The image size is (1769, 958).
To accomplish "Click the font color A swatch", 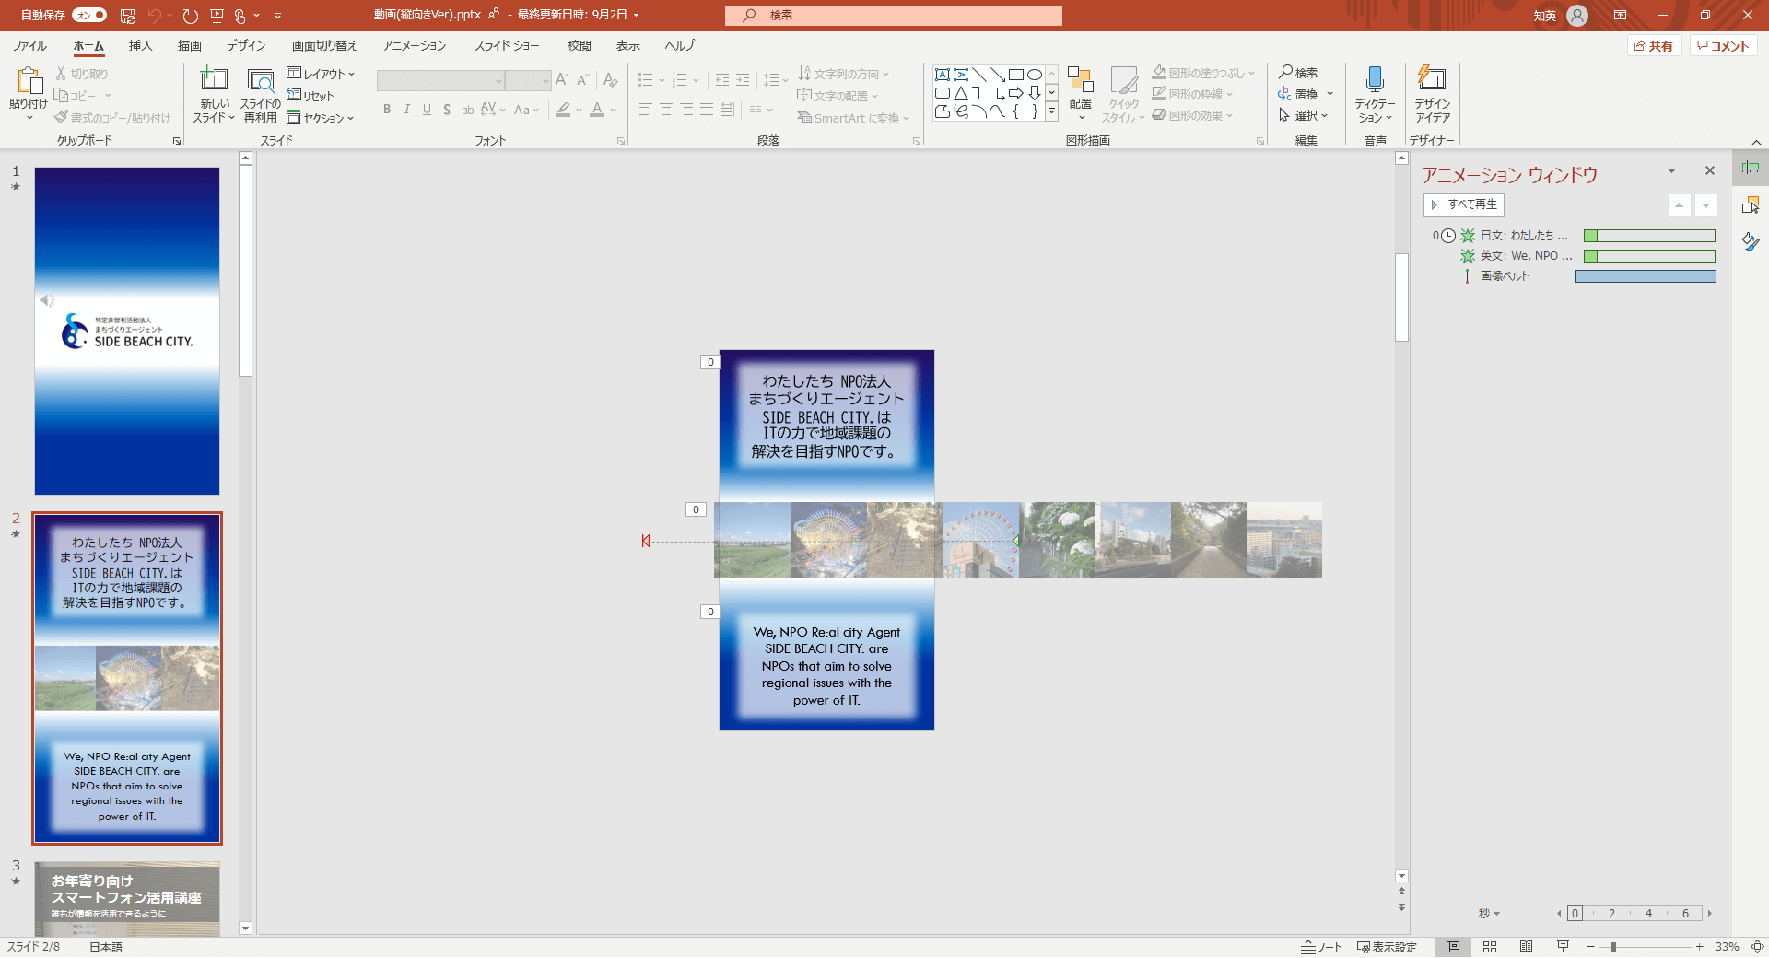I will (x=597, y=110).
